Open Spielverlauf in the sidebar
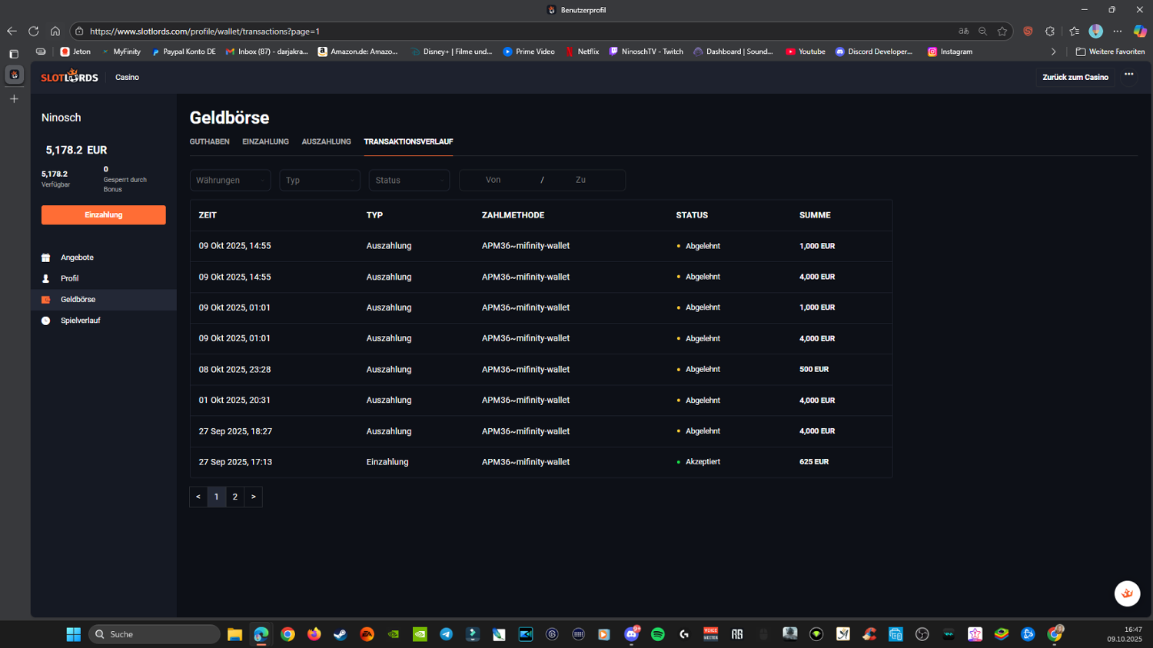 (x=80, y=321)
